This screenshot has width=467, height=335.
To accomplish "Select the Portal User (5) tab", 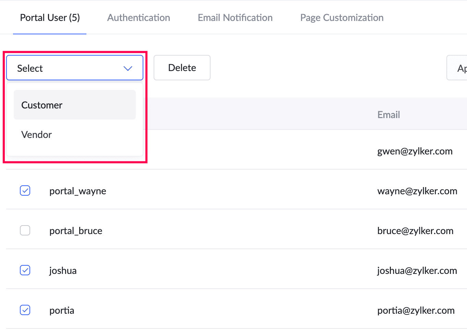I will [x=50, y=18].
